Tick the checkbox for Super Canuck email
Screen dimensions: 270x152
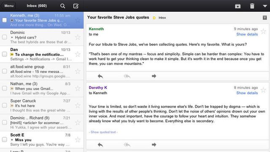[x=5, y=105]
